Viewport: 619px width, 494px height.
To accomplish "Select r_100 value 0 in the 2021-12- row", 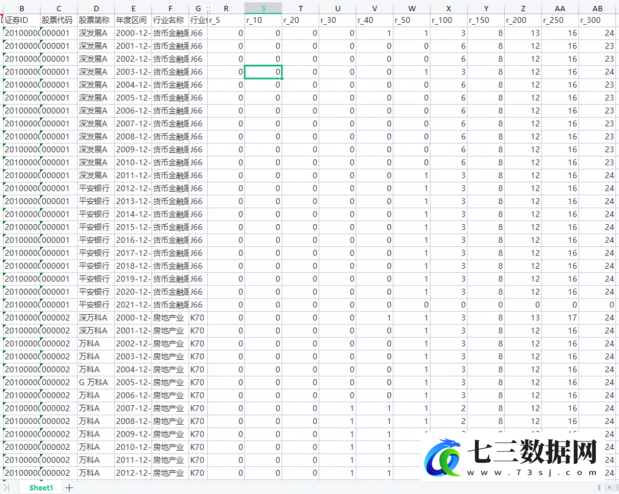I will pyautogui.click(x=449, y=305).
